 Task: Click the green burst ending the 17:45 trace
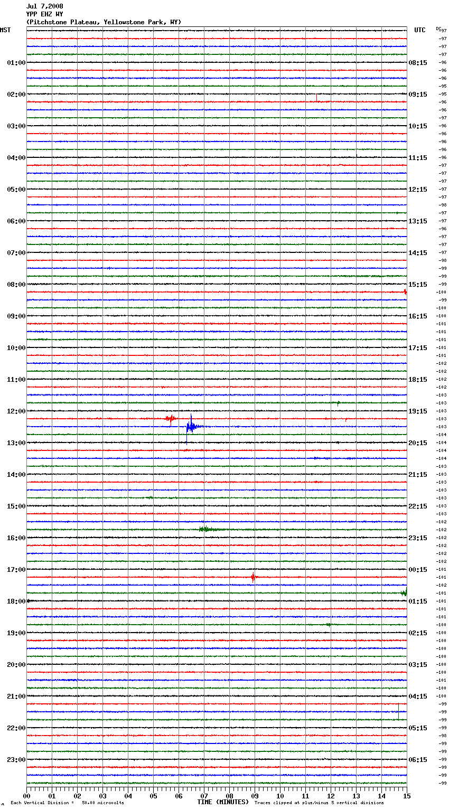404,592
